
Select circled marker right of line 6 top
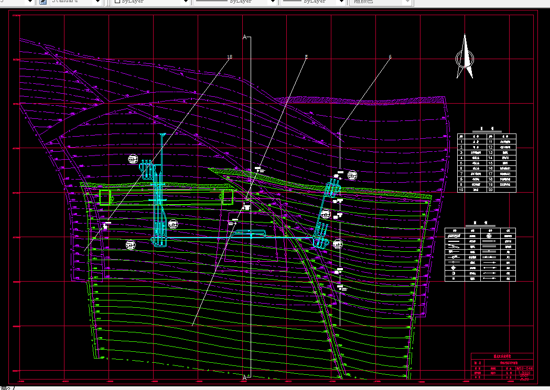coord(352,175)
